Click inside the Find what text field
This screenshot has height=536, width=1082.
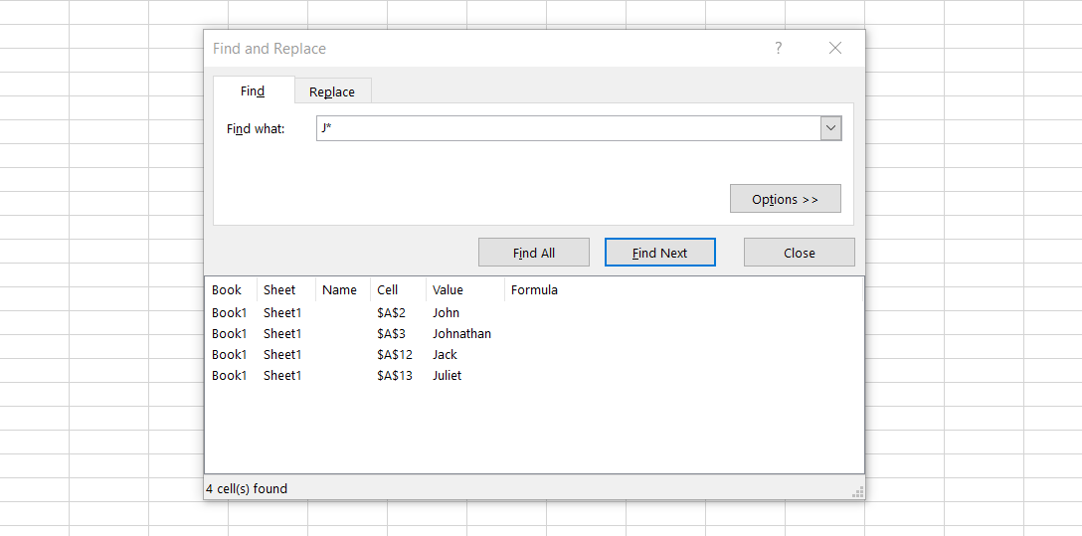(567, 128)
